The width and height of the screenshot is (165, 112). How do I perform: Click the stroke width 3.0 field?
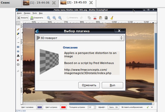(91, 107)
